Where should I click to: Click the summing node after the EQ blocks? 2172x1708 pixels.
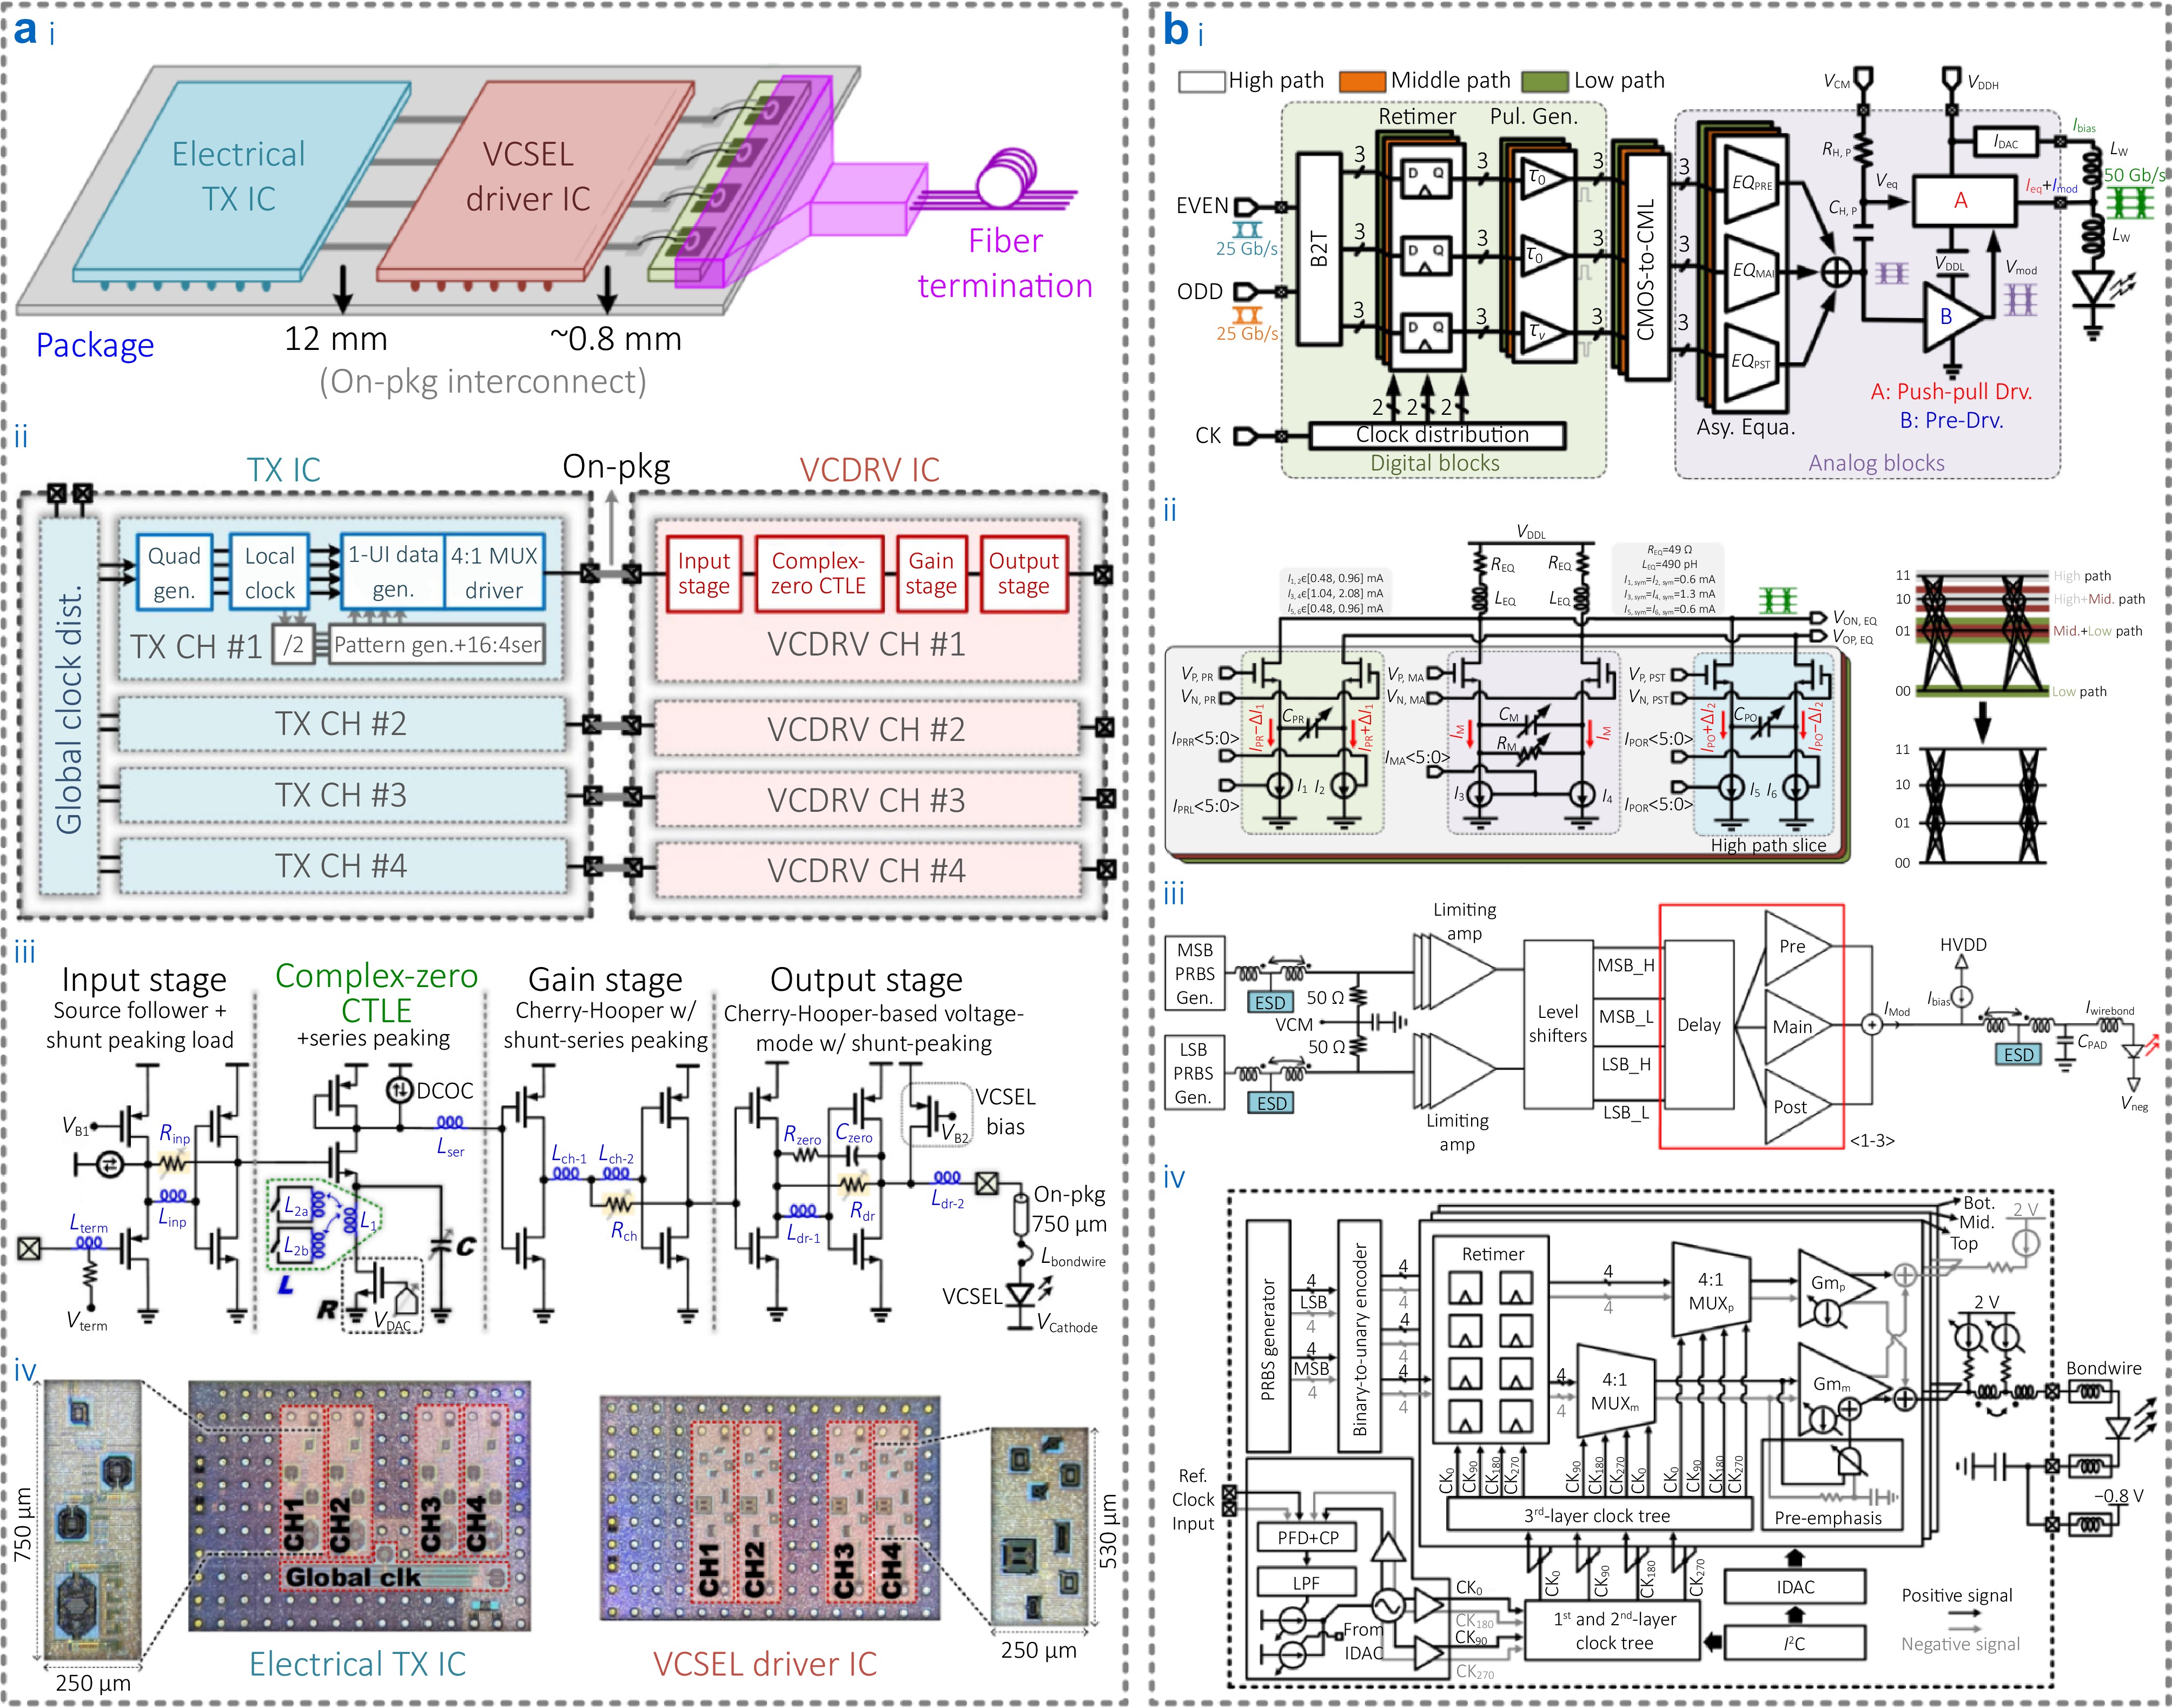pyautogui.click(x=1836, y=272)
